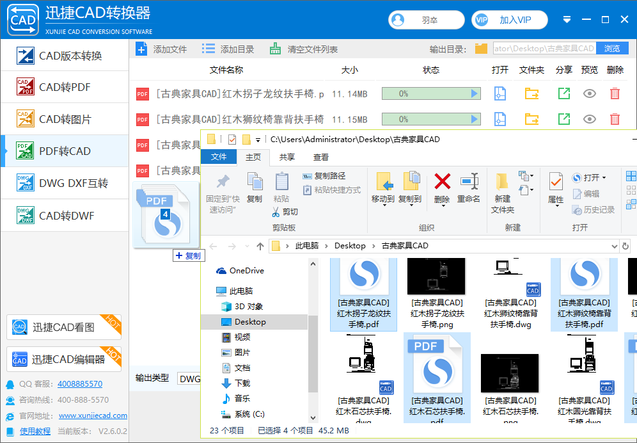
Task: Click the output directory folder icon
Action: [x=481, y=49]
